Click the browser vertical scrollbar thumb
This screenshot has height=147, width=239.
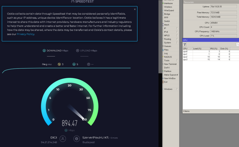[160, 36]
